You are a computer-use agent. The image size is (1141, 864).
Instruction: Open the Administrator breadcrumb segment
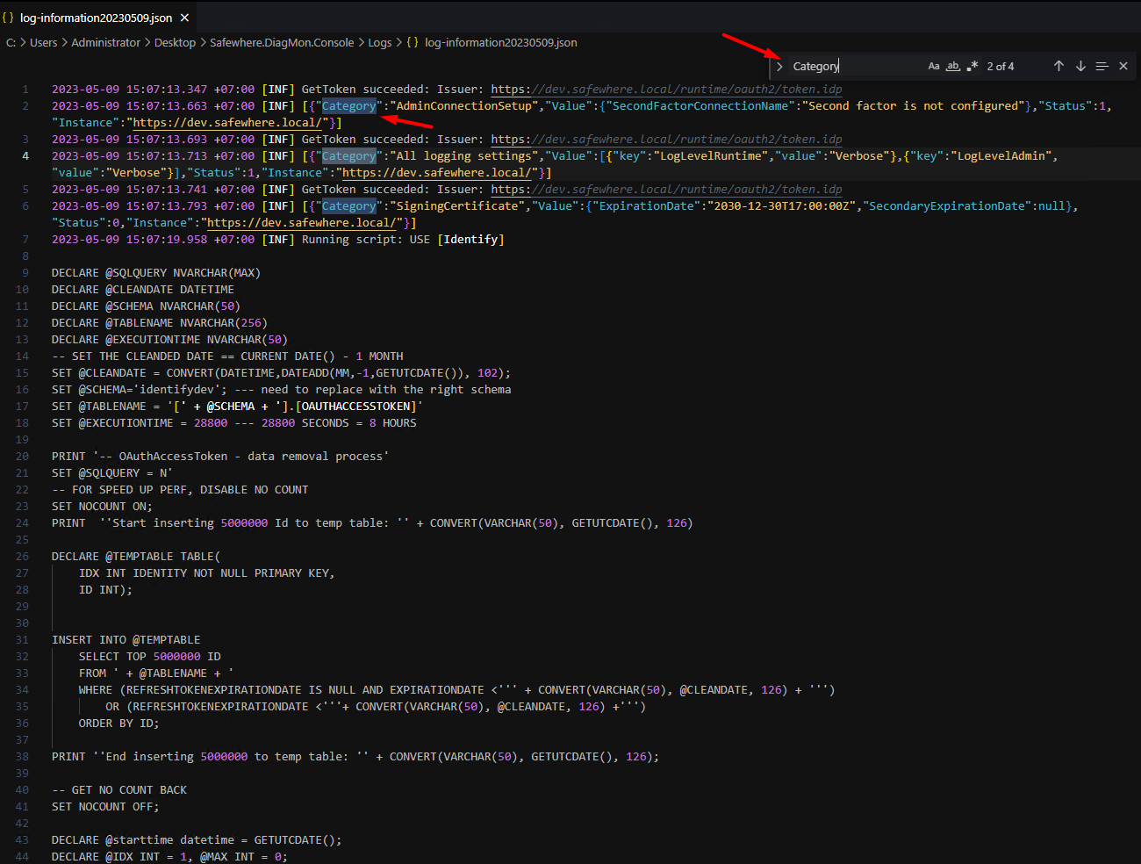point(105,42)
